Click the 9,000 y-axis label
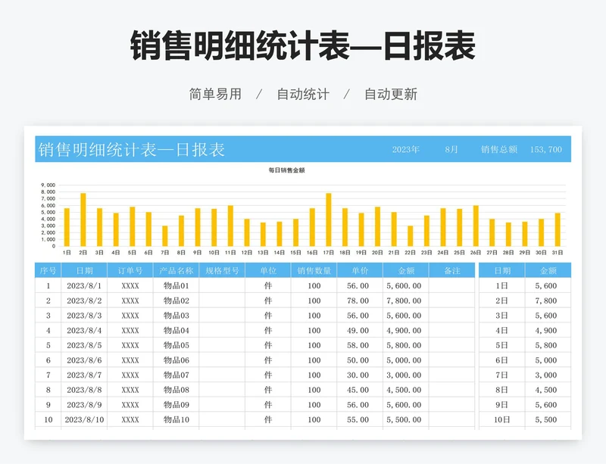Image resolution: width=606 pixels, height=464 pixels. [x=48, y=185]
